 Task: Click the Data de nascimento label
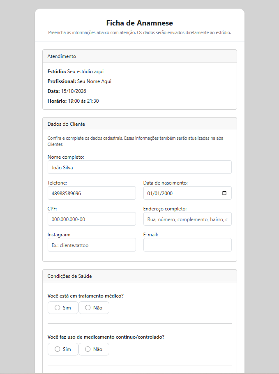166,183
